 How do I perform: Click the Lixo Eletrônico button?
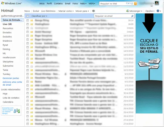pos(48,11)
